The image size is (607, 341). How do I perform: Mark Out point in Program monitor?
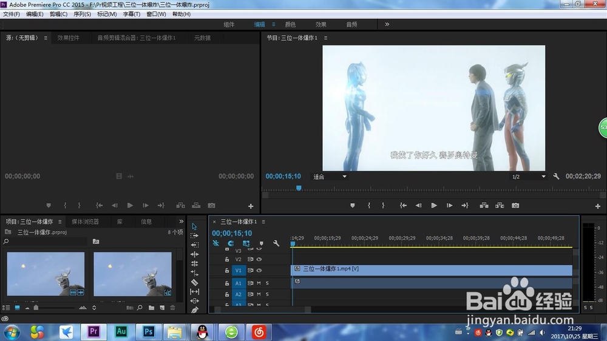383,206
